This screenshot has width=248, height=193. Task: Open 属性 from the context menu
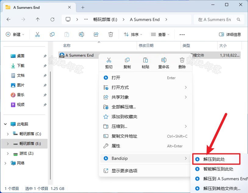coord(145,146)
